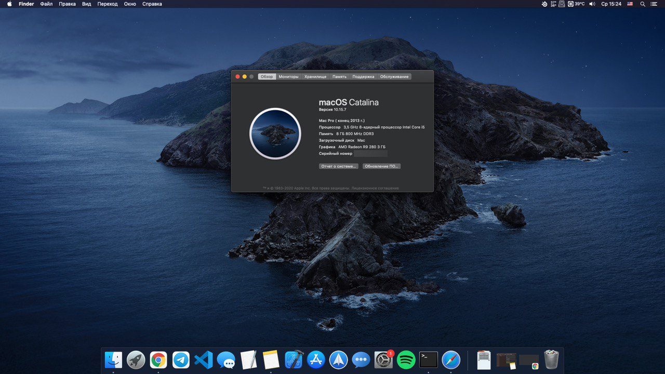Screen dimensions: 665x374
Task: Open the volume control in menu bar
Action: (592, 4)
